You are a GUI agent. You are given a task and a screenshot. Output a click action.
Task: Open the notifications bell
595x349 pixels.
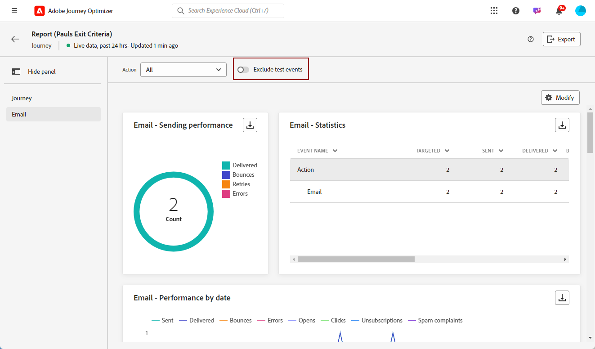(559, 11)
